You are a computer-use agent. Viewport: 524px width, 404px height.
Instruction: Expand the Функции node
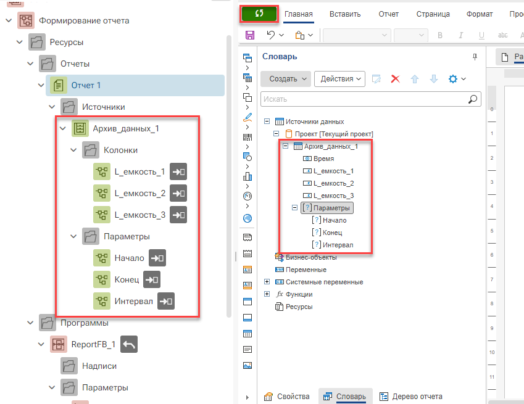[x=267, y=294]
